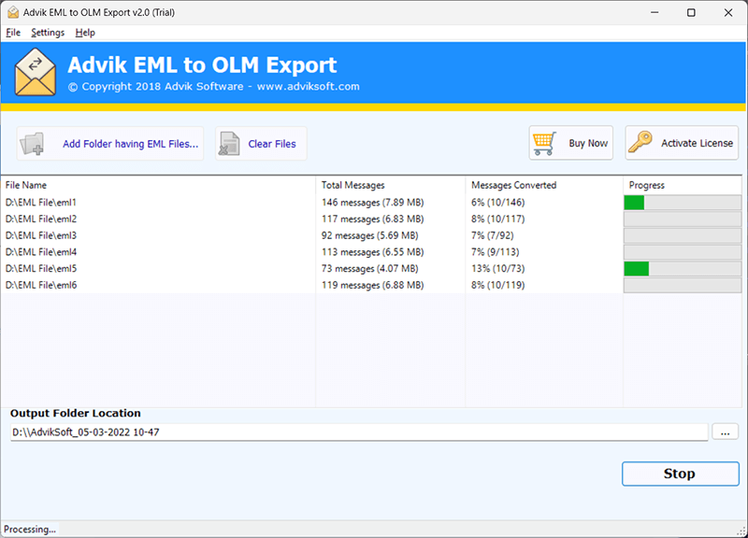Click cell 146 messages (7.89 MB)
748x538 pixels.
tap(372, 203)
